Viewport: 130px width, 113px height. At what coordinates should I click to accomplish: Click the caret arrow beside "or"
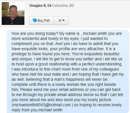pyautogui.click(x=64, y=20)
